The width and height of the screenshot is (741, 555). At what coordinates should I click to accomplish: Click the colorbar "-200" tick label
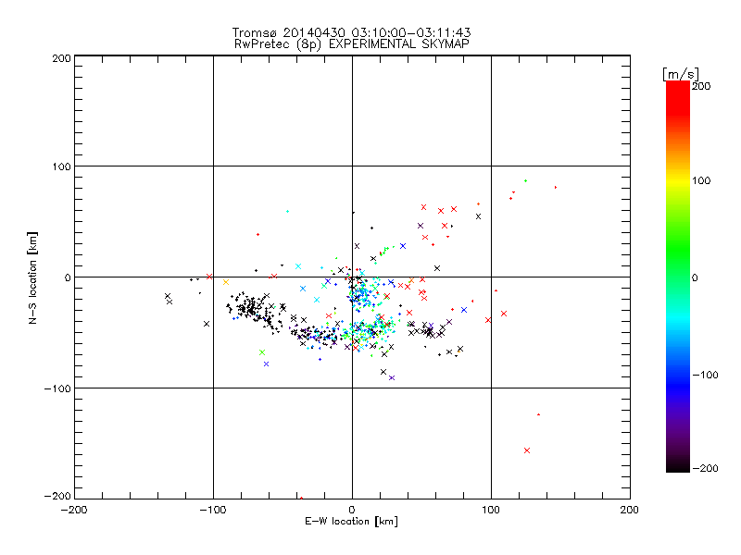point(705,468)
